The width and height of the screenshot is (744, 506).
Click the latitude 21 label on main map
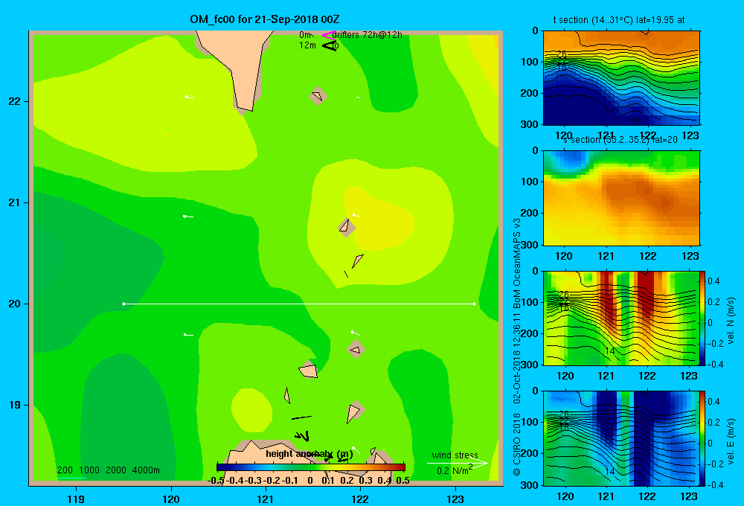15,202
